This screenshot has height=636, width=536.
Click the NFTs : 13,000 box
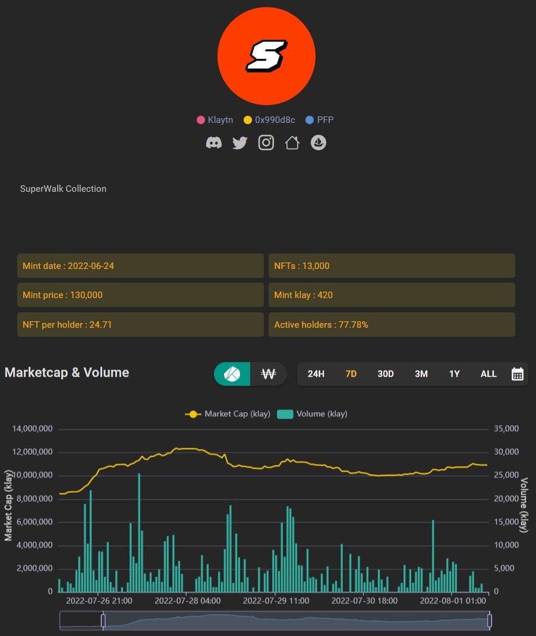(392, 266)
